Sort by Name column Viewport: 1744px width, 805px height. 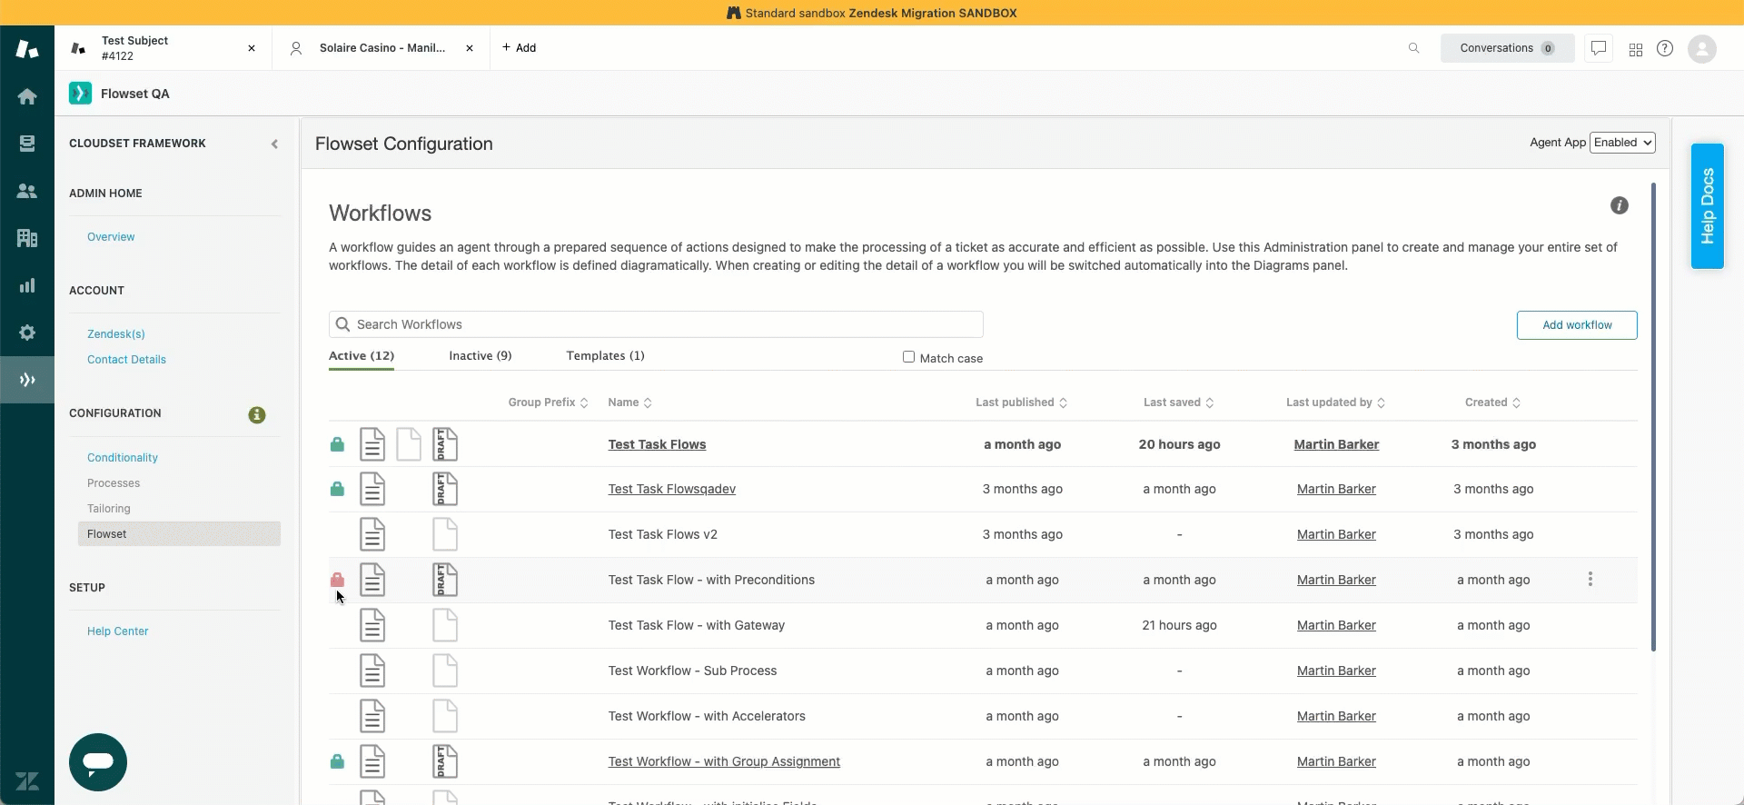pyautogui.click(x=629, y=402)
